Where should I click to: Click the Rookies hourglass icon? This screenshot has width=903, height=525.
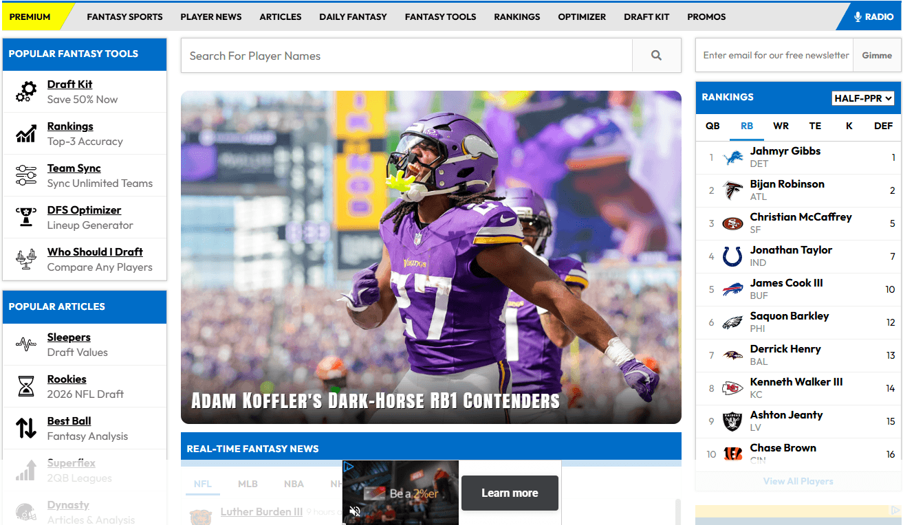26,386
